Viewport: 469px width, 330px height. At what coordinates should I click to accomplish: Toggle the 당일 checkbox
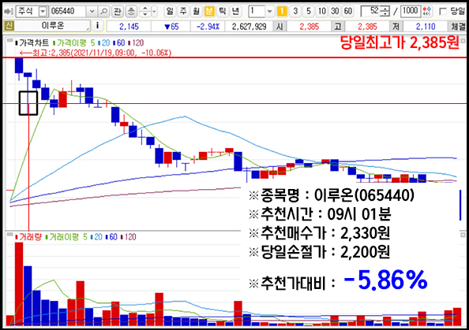tap(442, 12)
